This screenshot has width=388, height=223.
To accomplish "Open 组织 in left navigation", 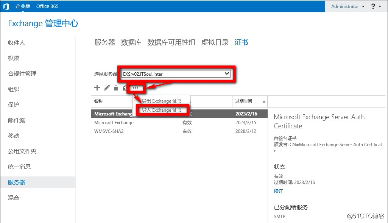I will click(x=14, y=89).
